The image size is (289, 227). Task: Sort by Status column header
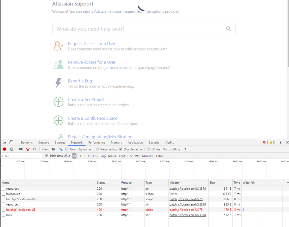108,182
